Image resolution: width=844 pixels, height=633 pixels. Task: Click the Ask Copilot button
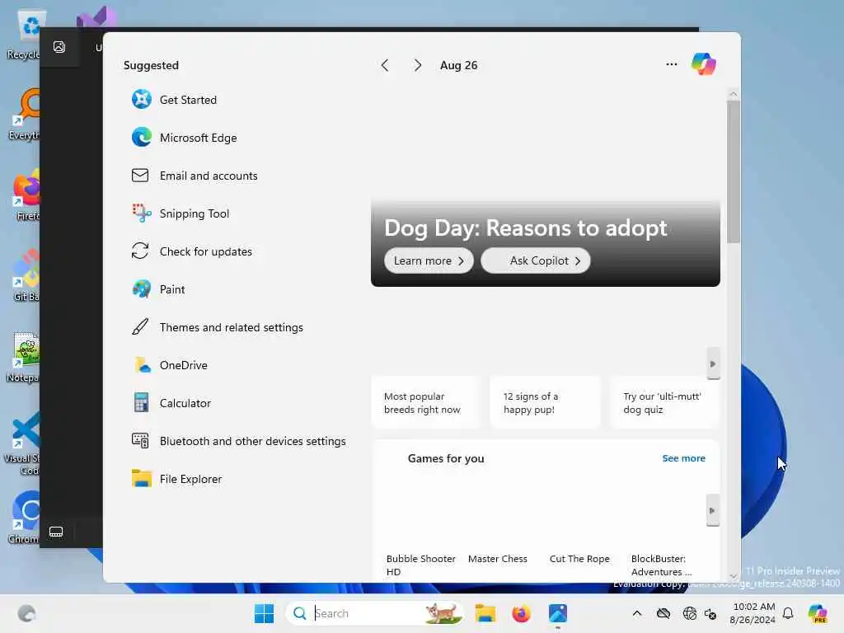[536, 261]
